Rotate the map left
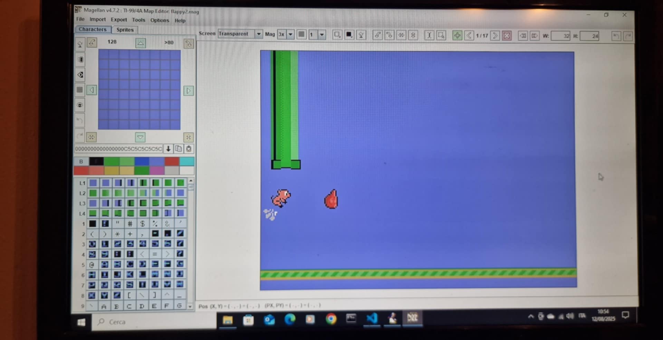The width and height of the screenshot is (663, 340). tap(377, 35)
